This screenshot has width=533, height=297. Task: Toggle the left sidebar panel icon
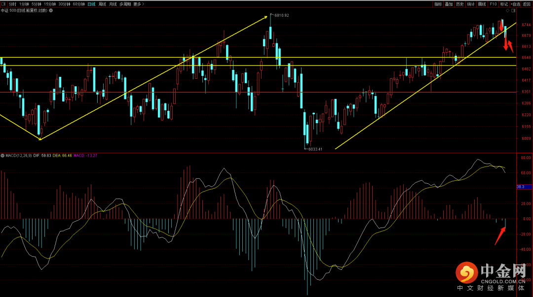coord(3,4)
